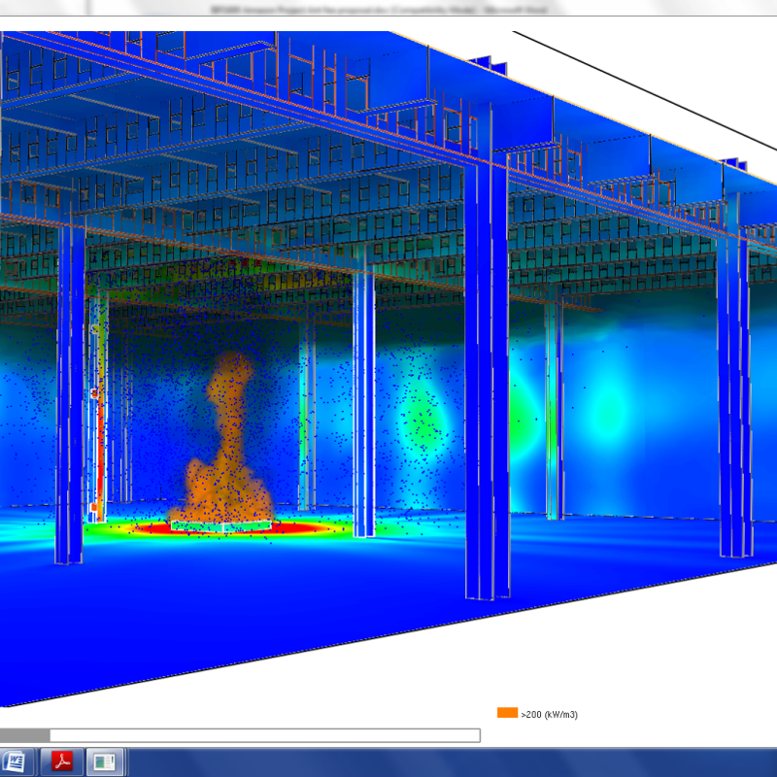Image resolution: width=777 pixels, height=777 pixels.
Task: Click the empty horizontal scrollbar track
Action: (264, 735)
